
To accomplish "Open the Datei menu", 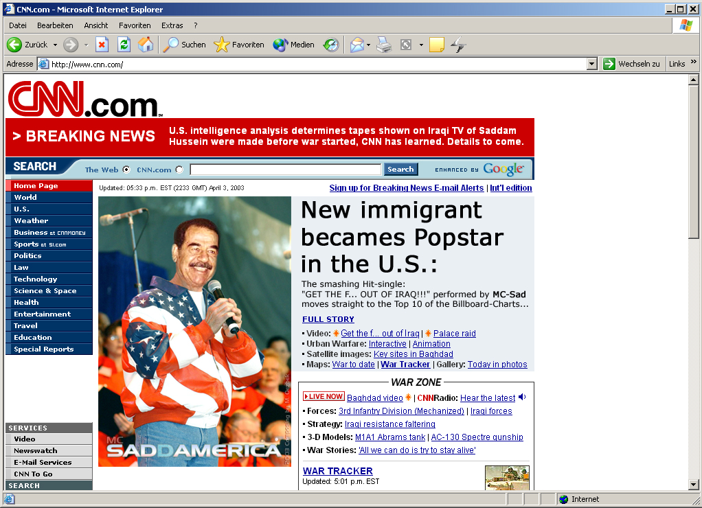I will pos(18,25).
